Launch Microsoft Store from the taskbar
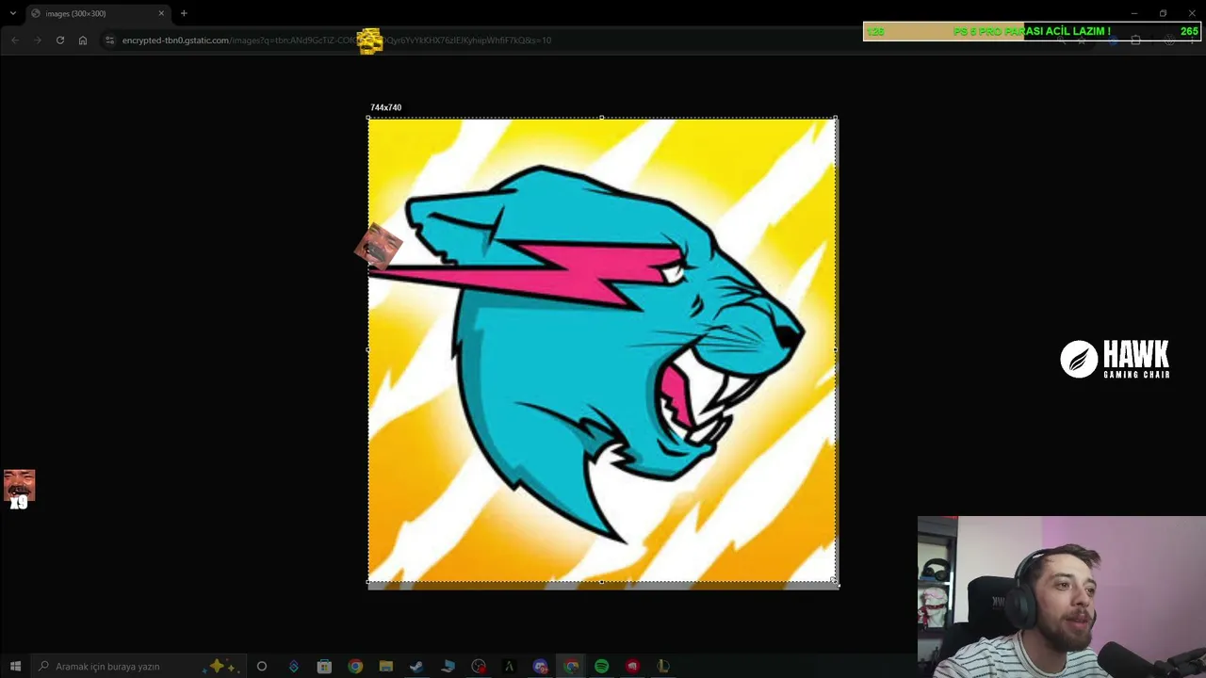The image size is (1206, 678). click(x=324, y=667)
